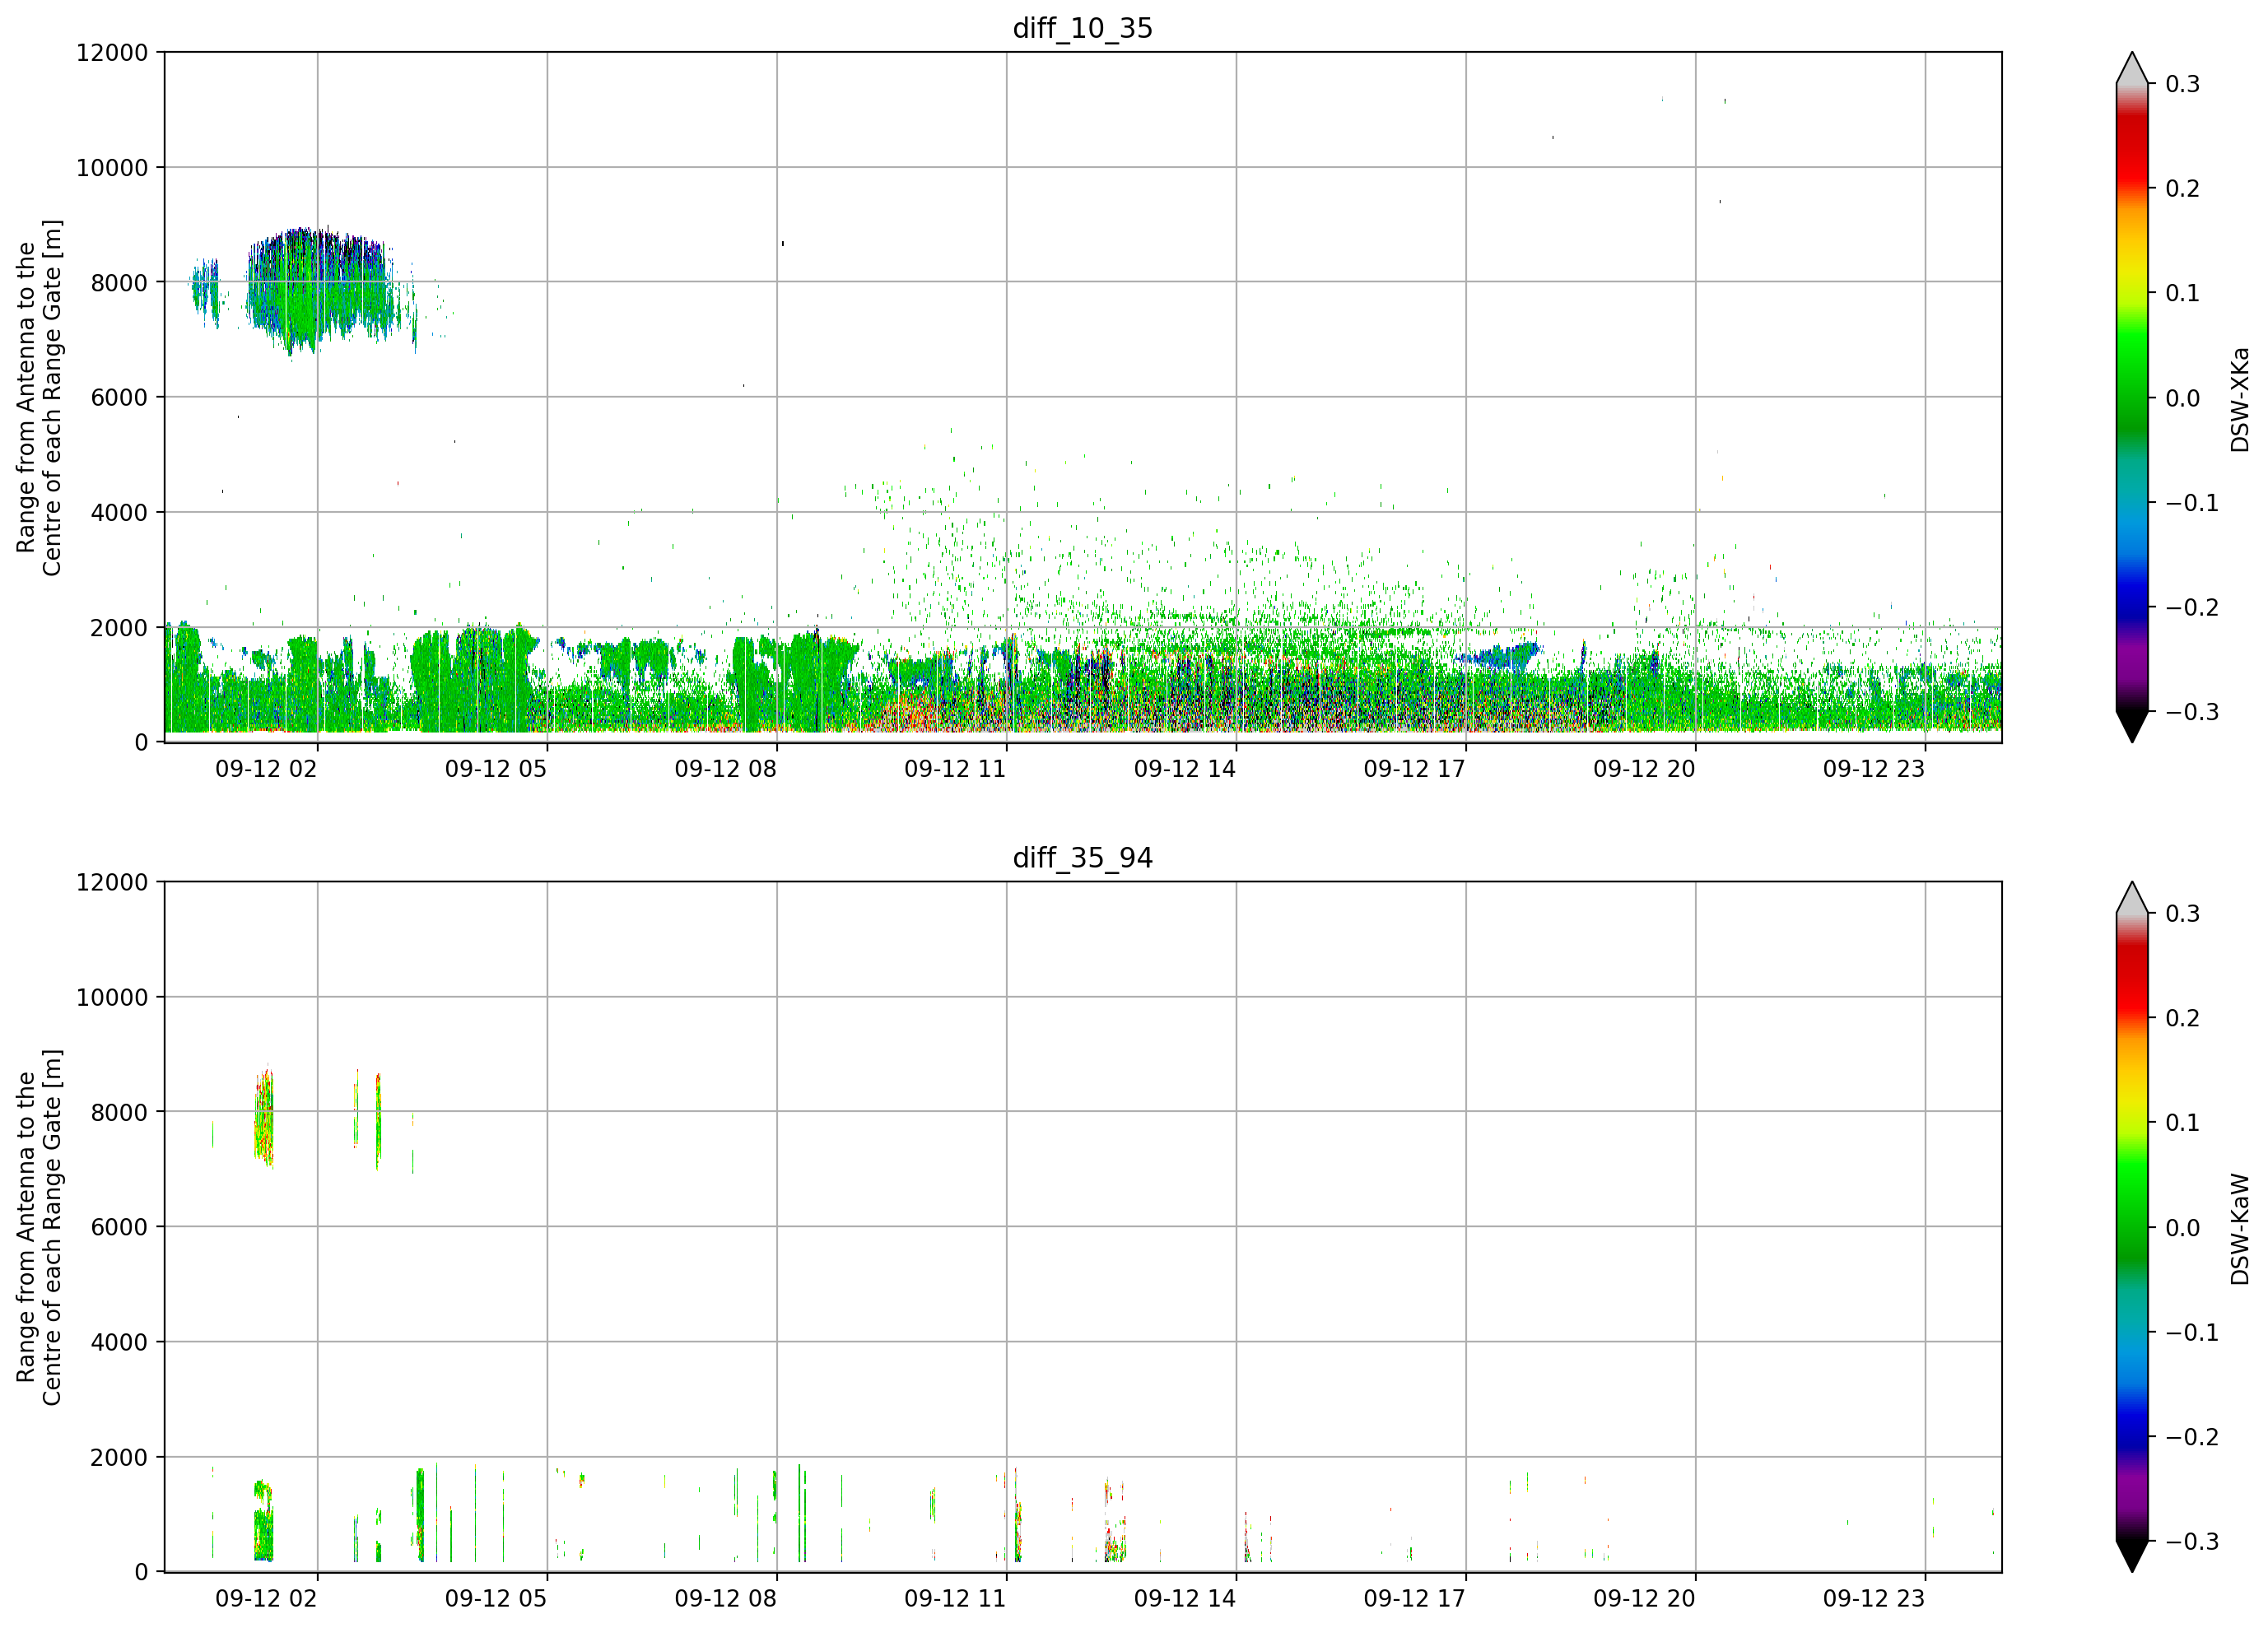Click the −0.3 tick on DSW-KaW colorbar

click(x=2192, y=1542)
